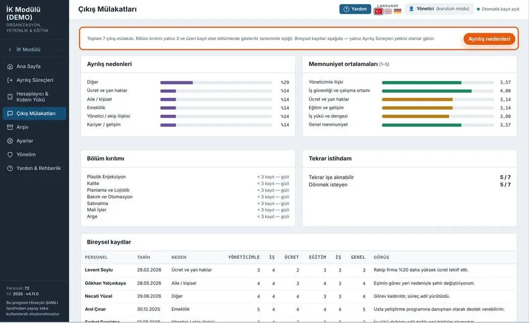The image size is (529, 323).
Task: Click the İş yükü ve dengesi score 3,00
Action: 505,116
